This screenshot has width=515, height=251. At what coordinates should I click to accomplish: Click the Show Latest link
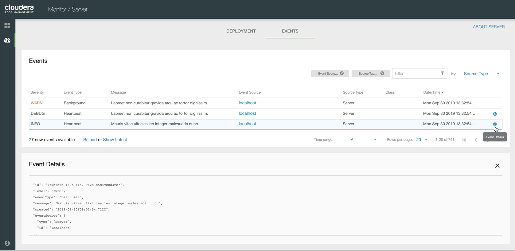point(115,140)
